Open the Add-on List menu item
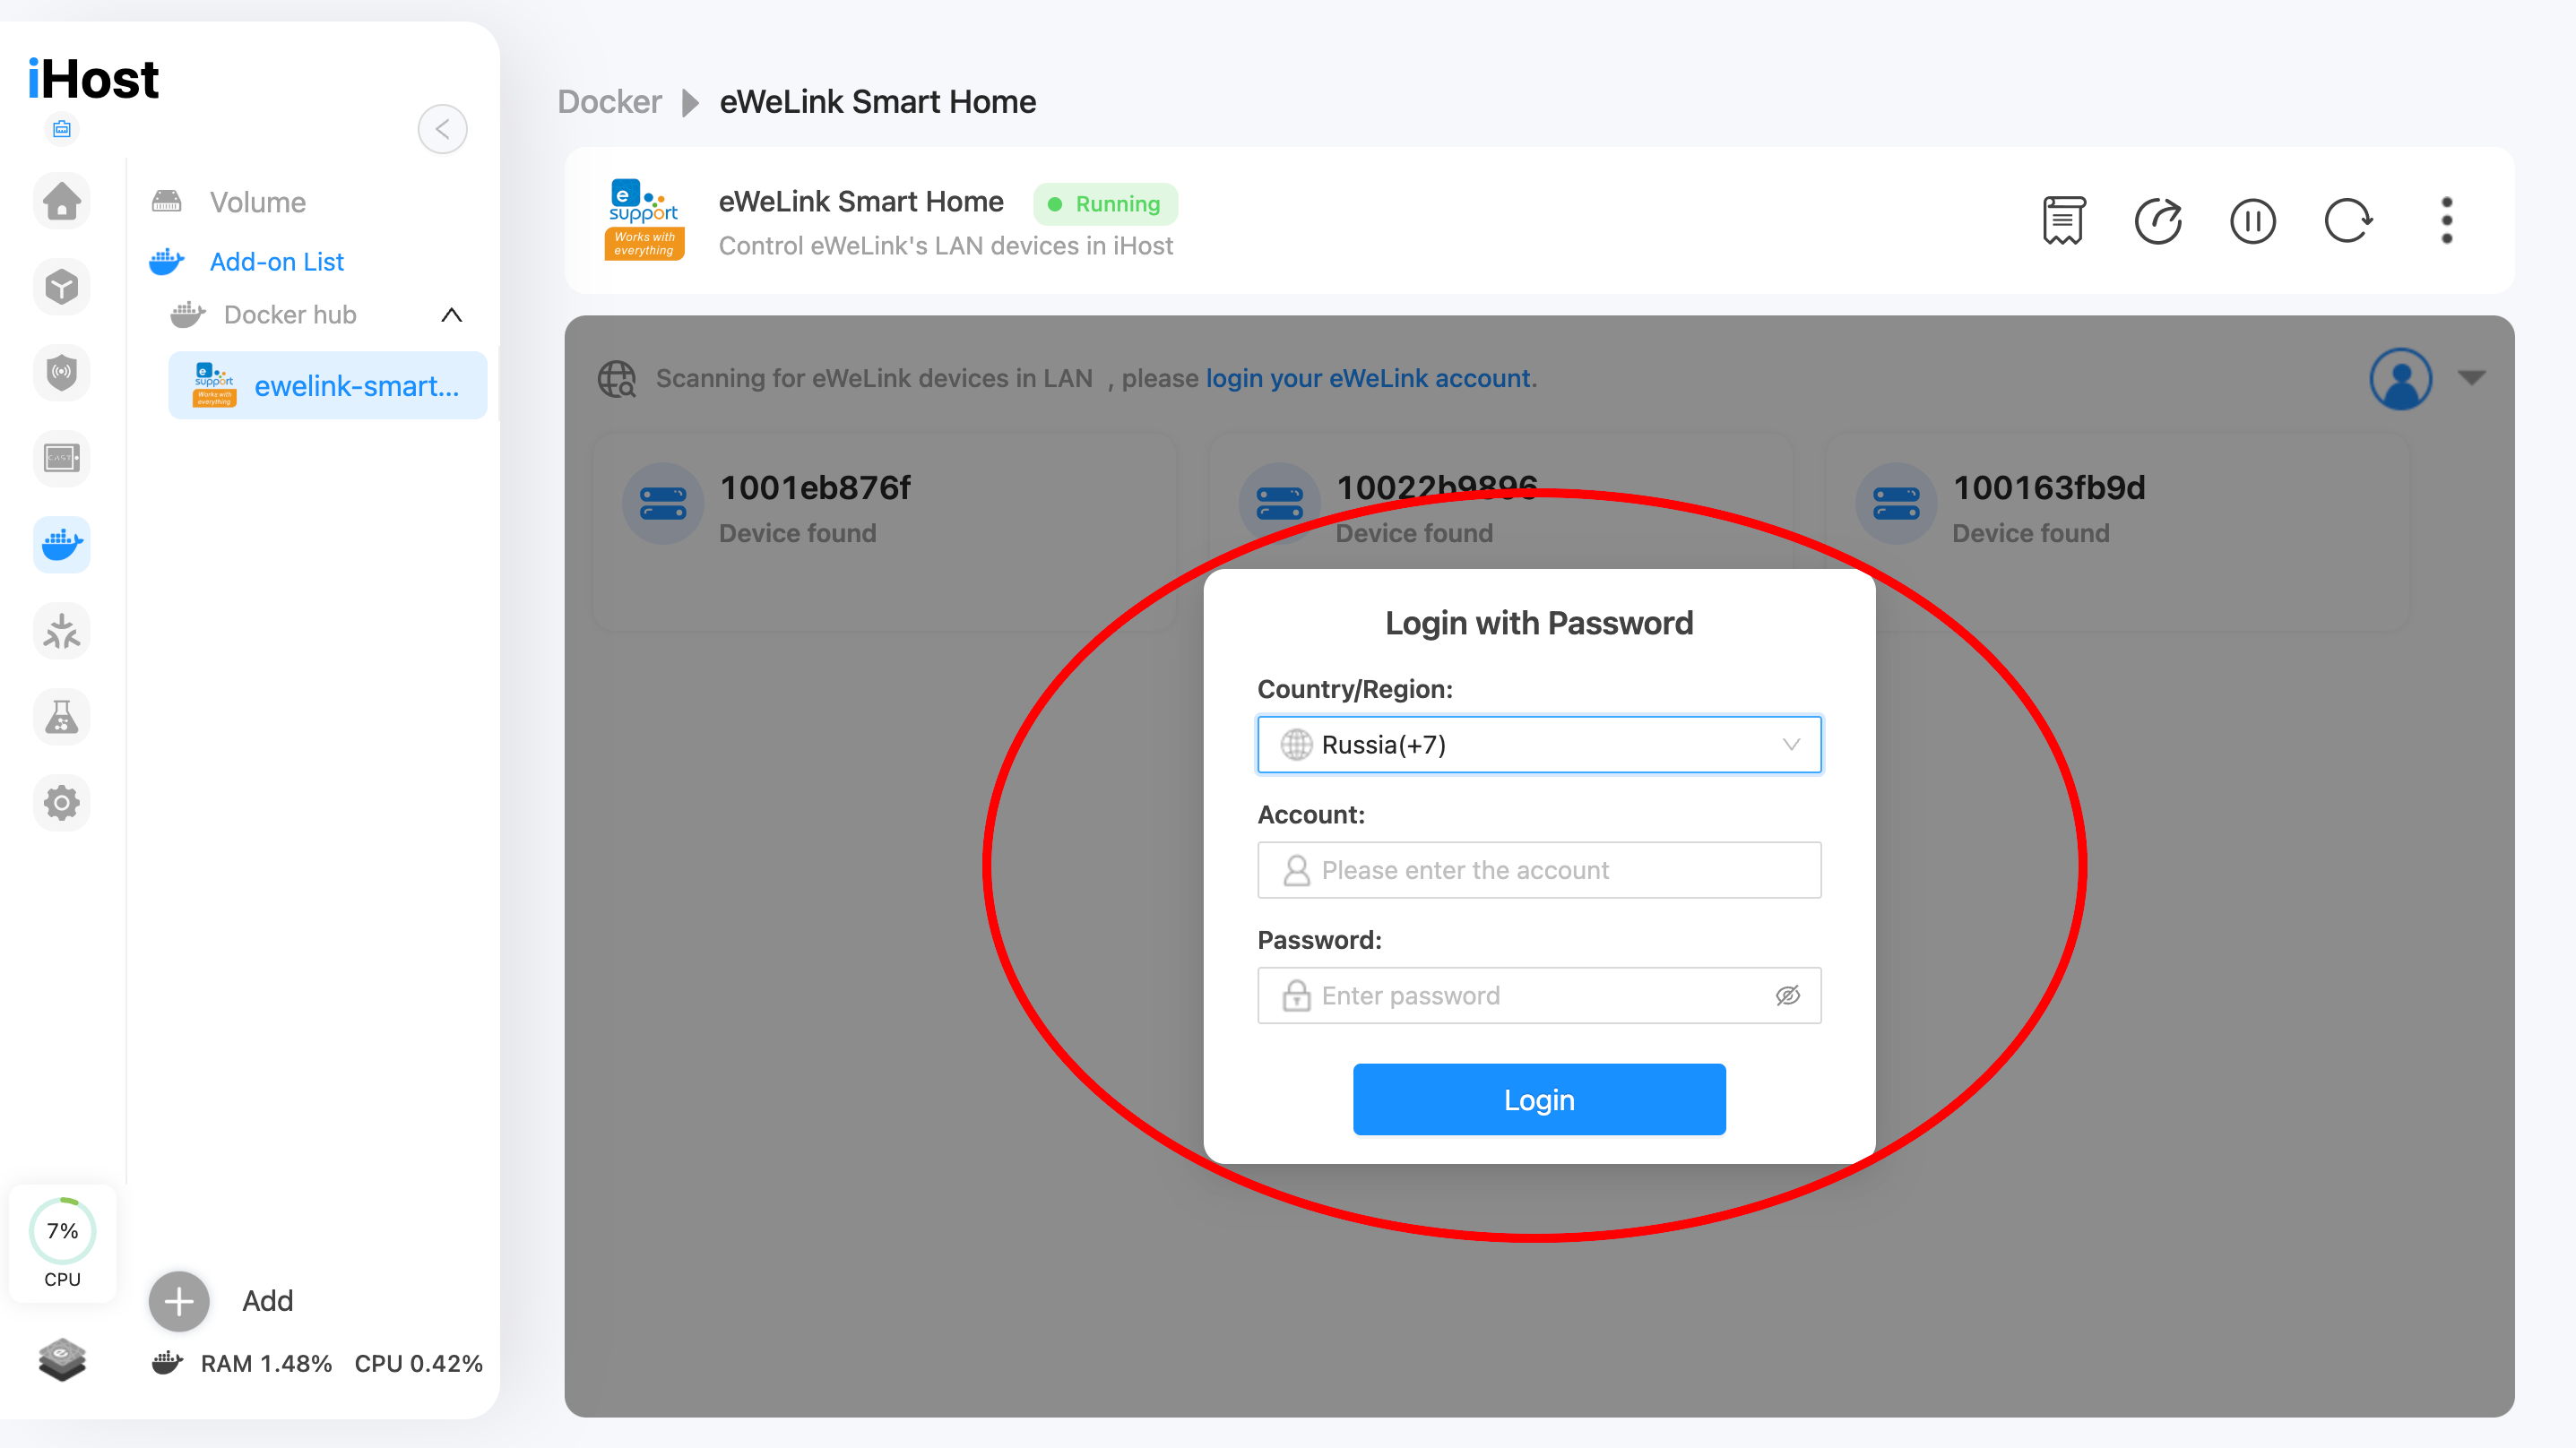2576x1448 pixels. pyautogui.click(x=277, y=261)
